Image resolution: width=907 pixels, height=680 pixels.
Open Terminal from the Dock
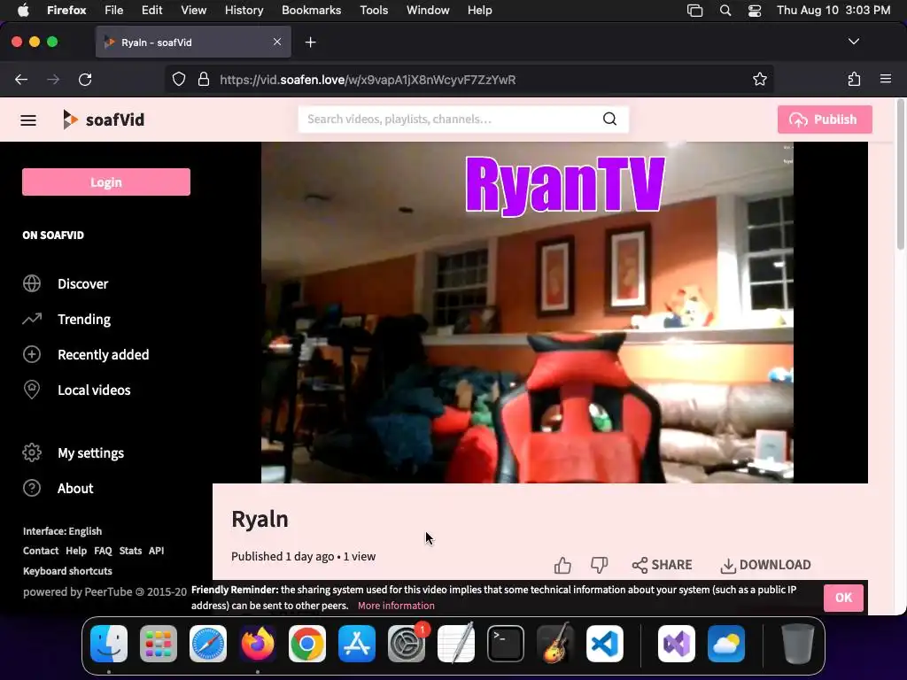(506, 644)
